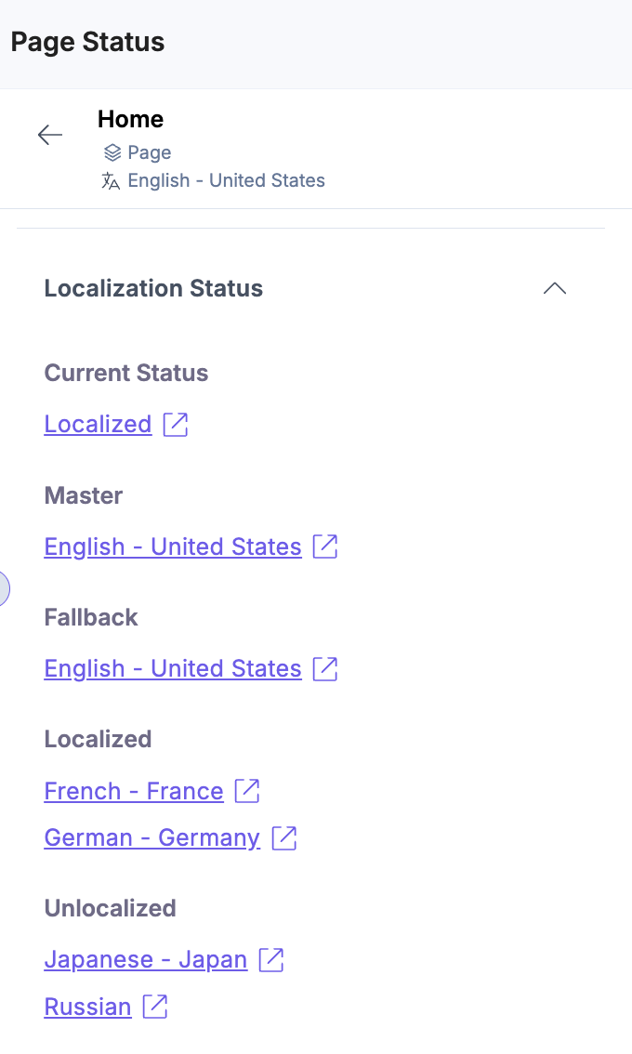This screenshot has height=1054, width=632.
Task: Click the Home page title heading
Action: [130, 119]
